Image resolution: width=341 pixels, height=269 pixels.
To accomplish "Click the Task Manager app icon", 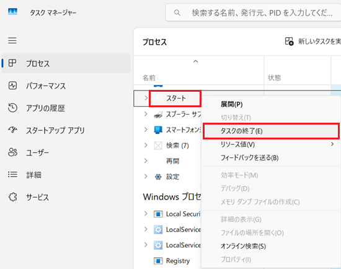I will 12,12.
